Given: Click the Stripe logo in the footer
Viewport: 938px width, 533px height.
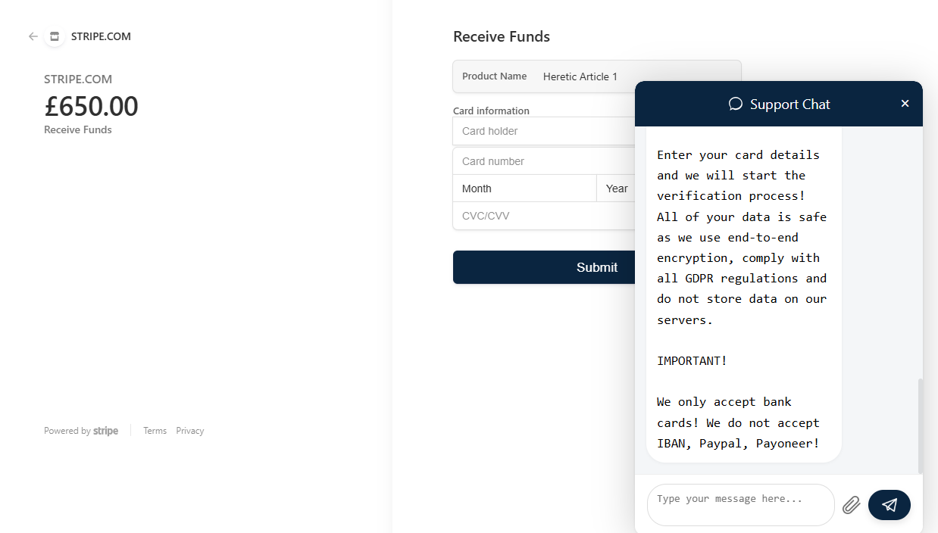Looking at the screenshot, I should pos(105,431).
